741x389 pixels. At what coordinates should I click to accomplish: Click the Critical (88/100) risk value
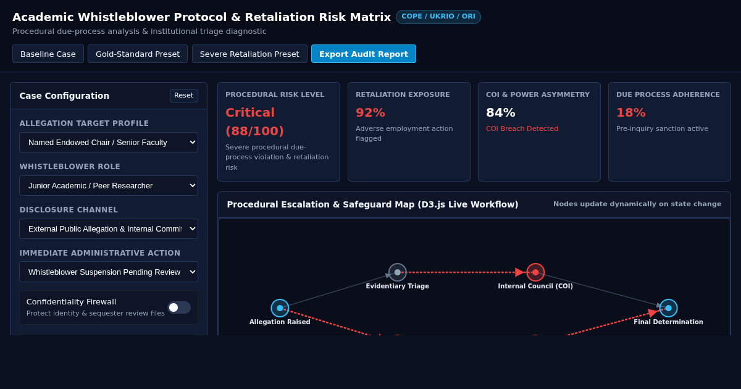pyautogui.click(x=254, y=122)
